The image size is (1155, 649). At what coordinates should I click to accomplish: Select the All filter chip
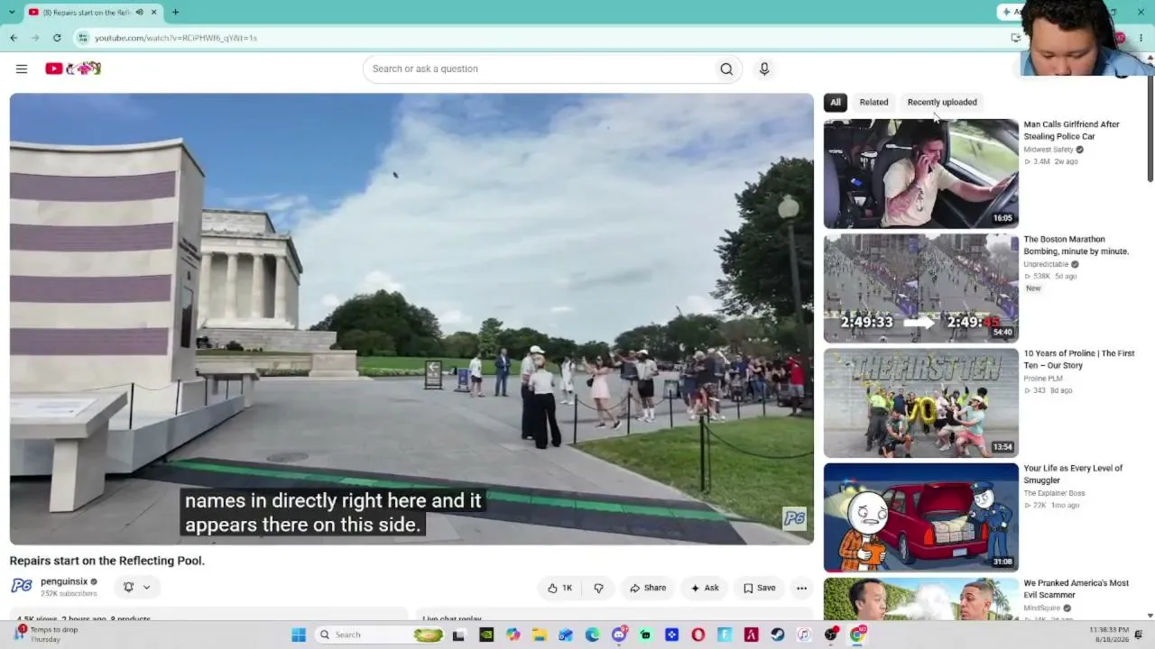(x=836, y=102)
